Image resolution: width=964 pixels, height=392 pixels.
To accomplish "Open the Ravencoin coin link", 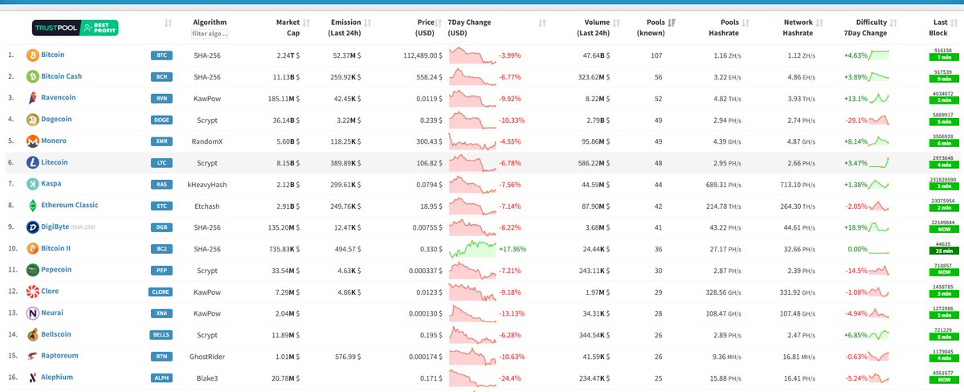I will [58, 98].
